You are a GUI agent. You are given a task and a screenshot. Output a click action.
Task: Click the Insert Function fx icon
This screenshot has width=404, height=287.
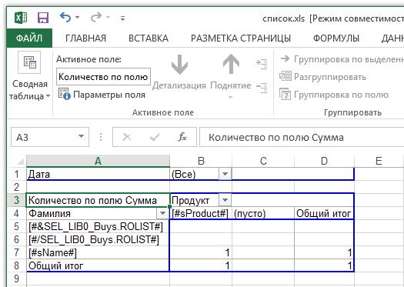pyautogui.click(x=182, y=137)
